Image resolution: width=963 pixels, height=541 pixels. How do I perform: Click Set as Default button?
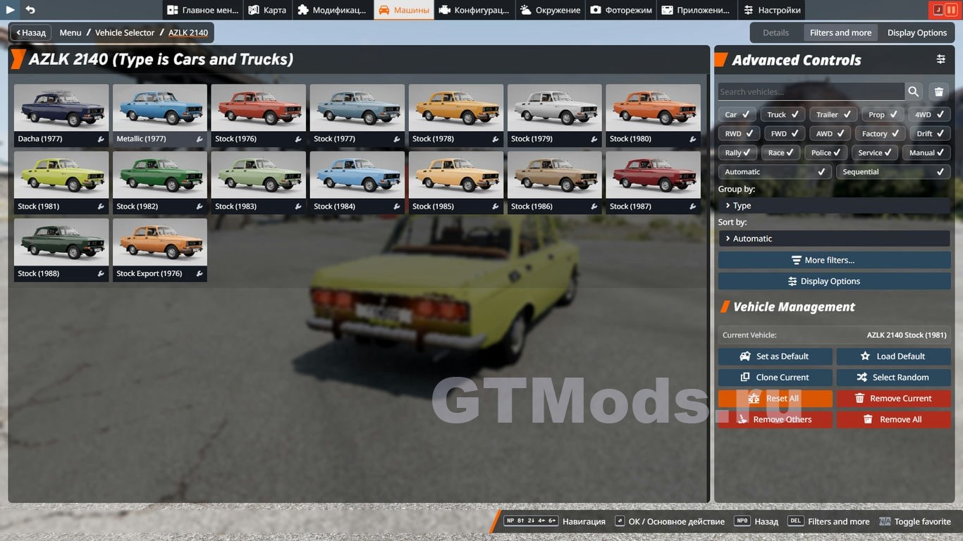click(x=775, y=356)
